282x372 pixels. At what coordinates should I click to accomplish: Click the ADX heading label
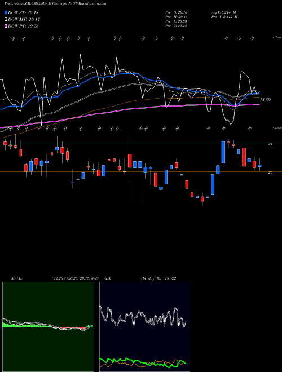107,278
